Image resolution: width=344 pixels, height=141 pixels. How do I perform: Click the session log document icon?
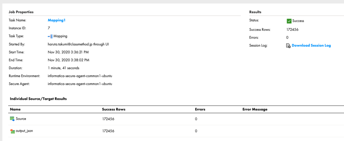[288, 45]
